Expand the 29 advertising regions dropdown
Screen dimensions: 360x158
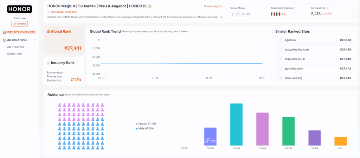[x=285, y=14]
